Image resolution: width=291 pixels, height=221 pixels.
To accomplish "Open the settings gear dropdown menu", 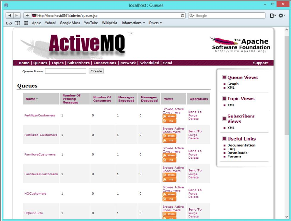I will [x=282, y=15].
